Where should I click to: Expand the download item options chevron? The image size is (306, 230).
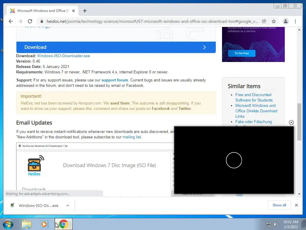click(68, 205)
